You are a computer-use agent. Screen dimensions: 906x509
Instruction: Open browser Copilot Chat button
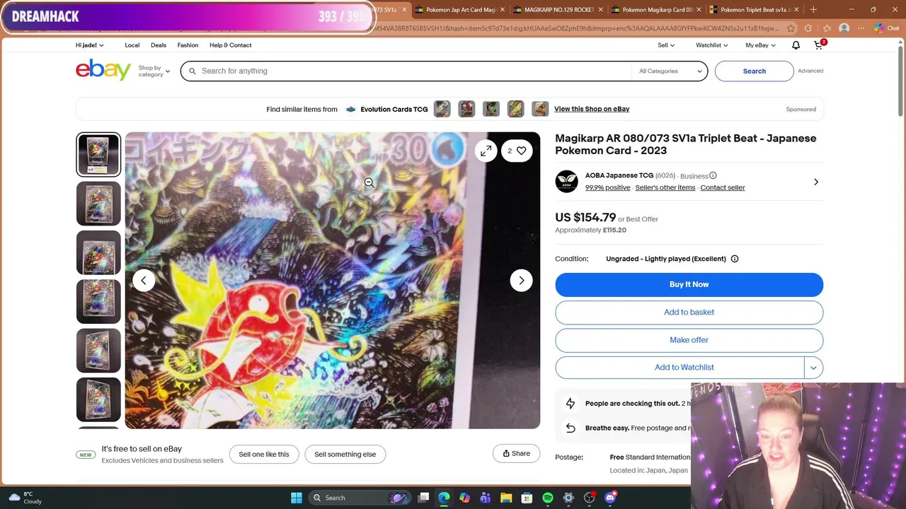tap(886, 28)
